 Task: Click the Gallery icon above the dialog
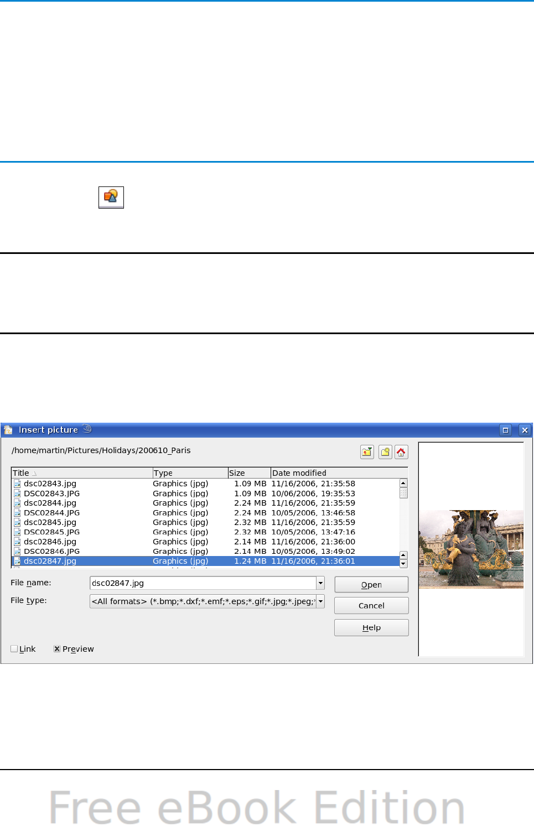point(111,197)
